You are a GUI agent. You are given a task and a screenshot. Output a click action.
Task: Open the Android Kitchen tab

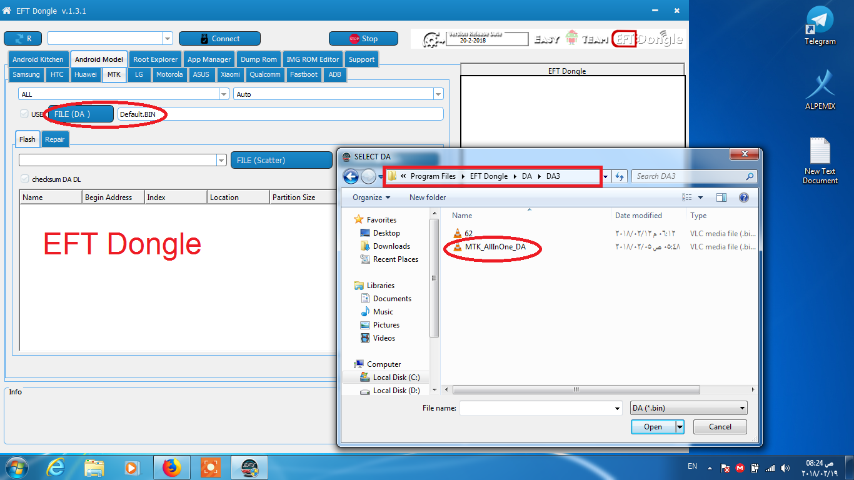[38, 59]
